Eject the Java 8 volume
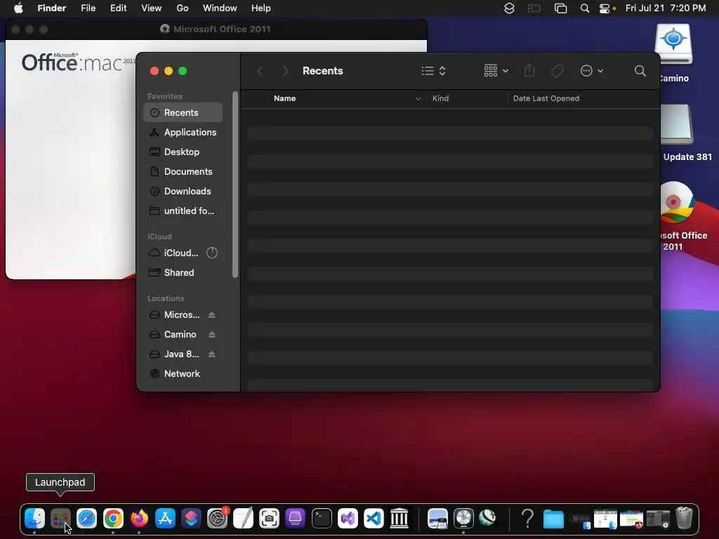Screen dimensions: 719x539 click(x=212, y=354)
